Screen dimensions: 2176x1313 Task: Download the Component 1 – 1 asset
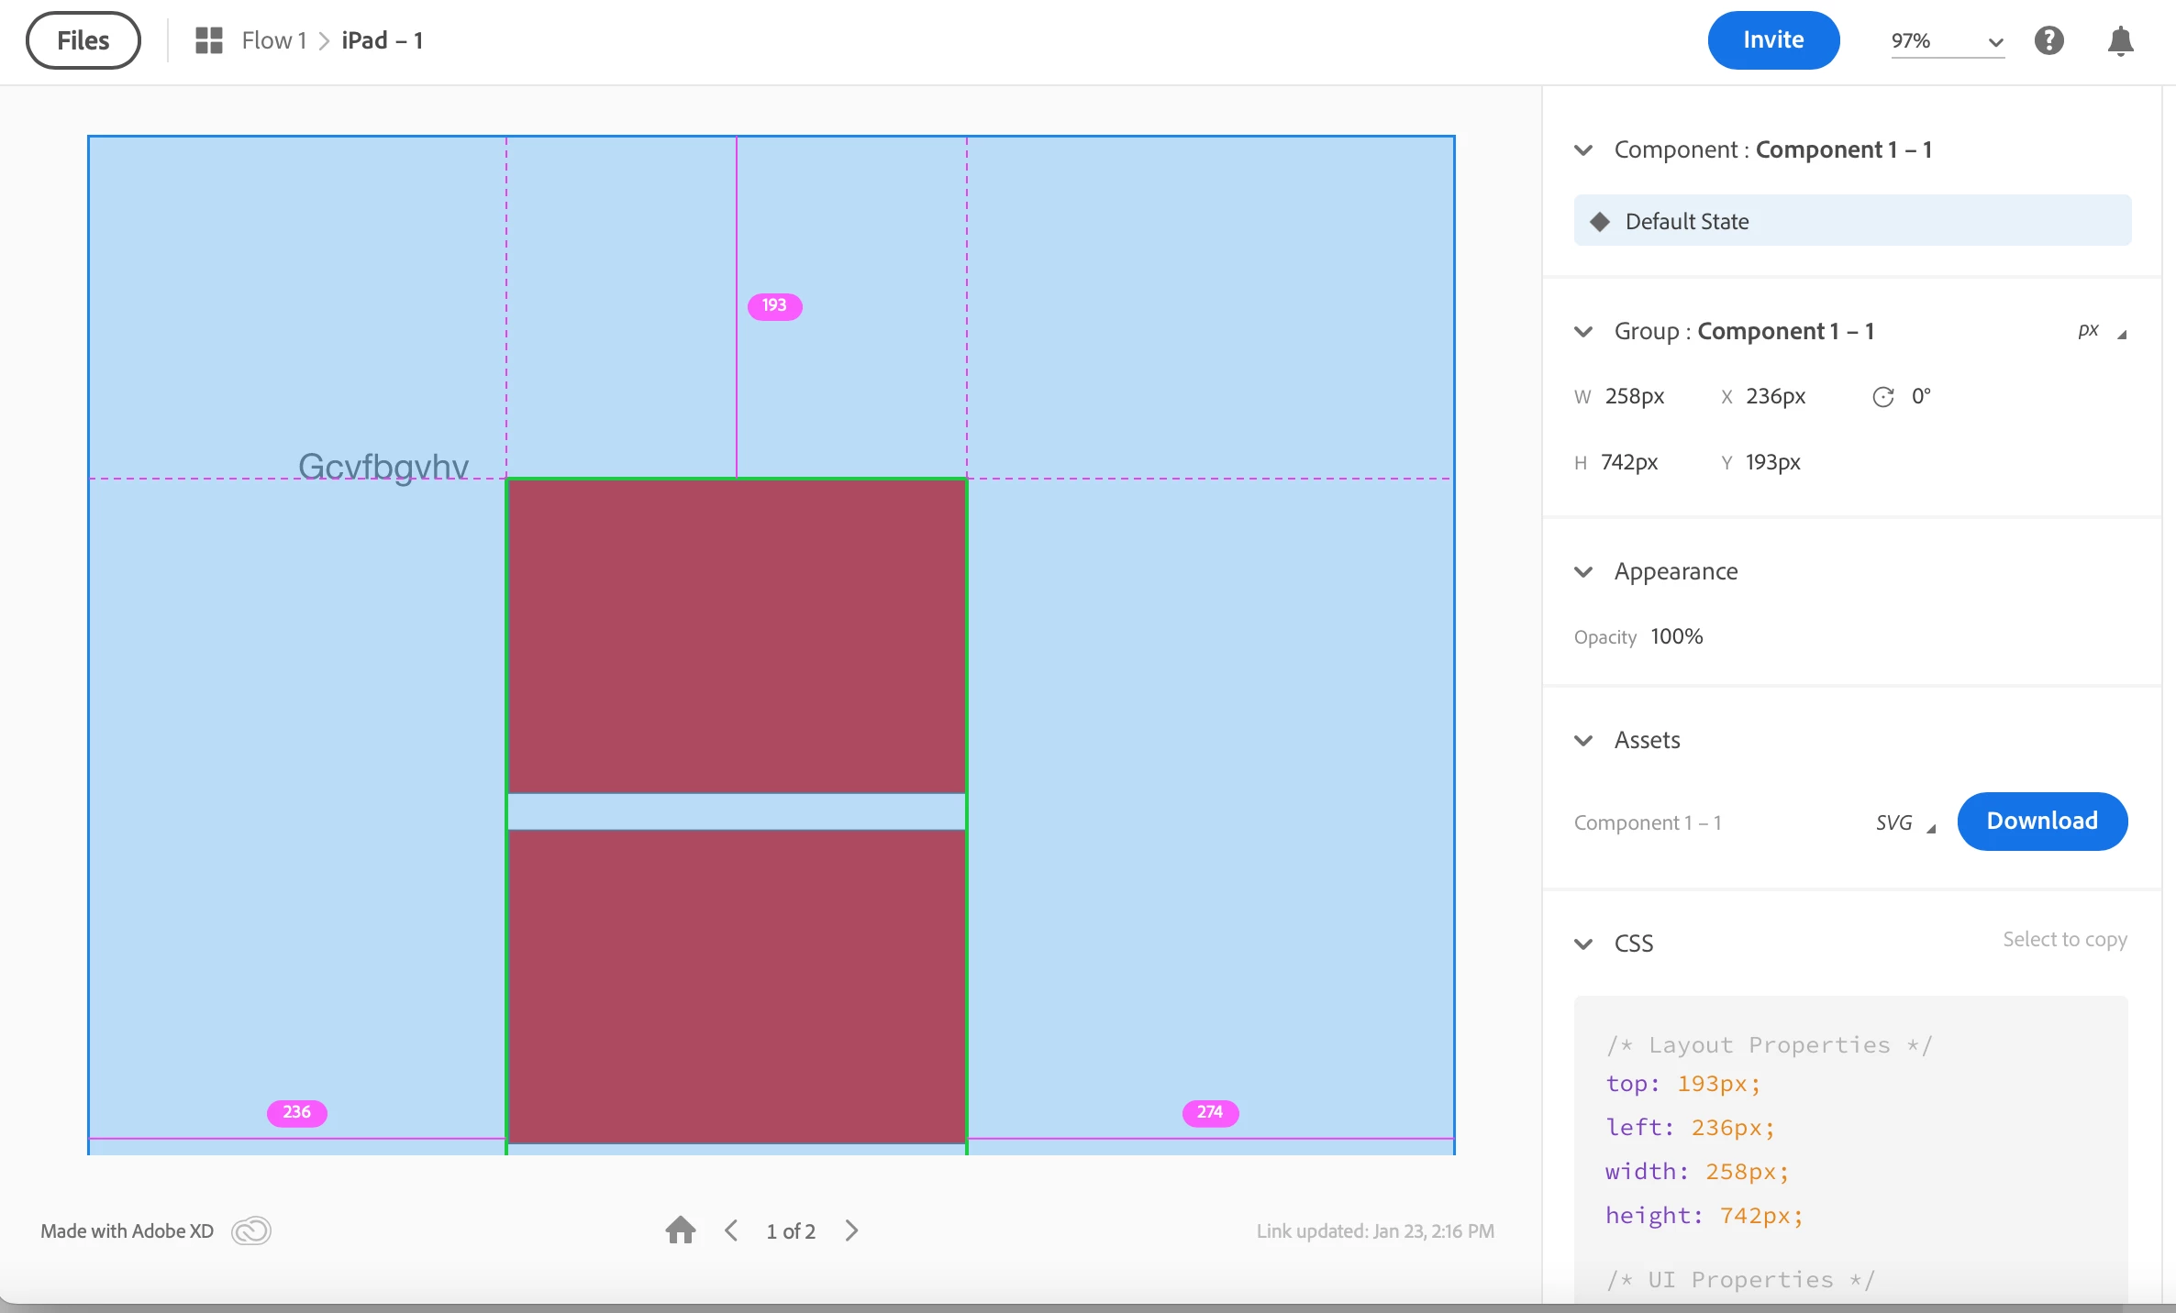[x=2041, y=821]
